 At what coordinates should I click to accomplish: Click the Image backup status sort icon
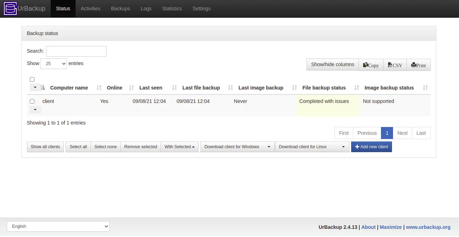[425, 88]
